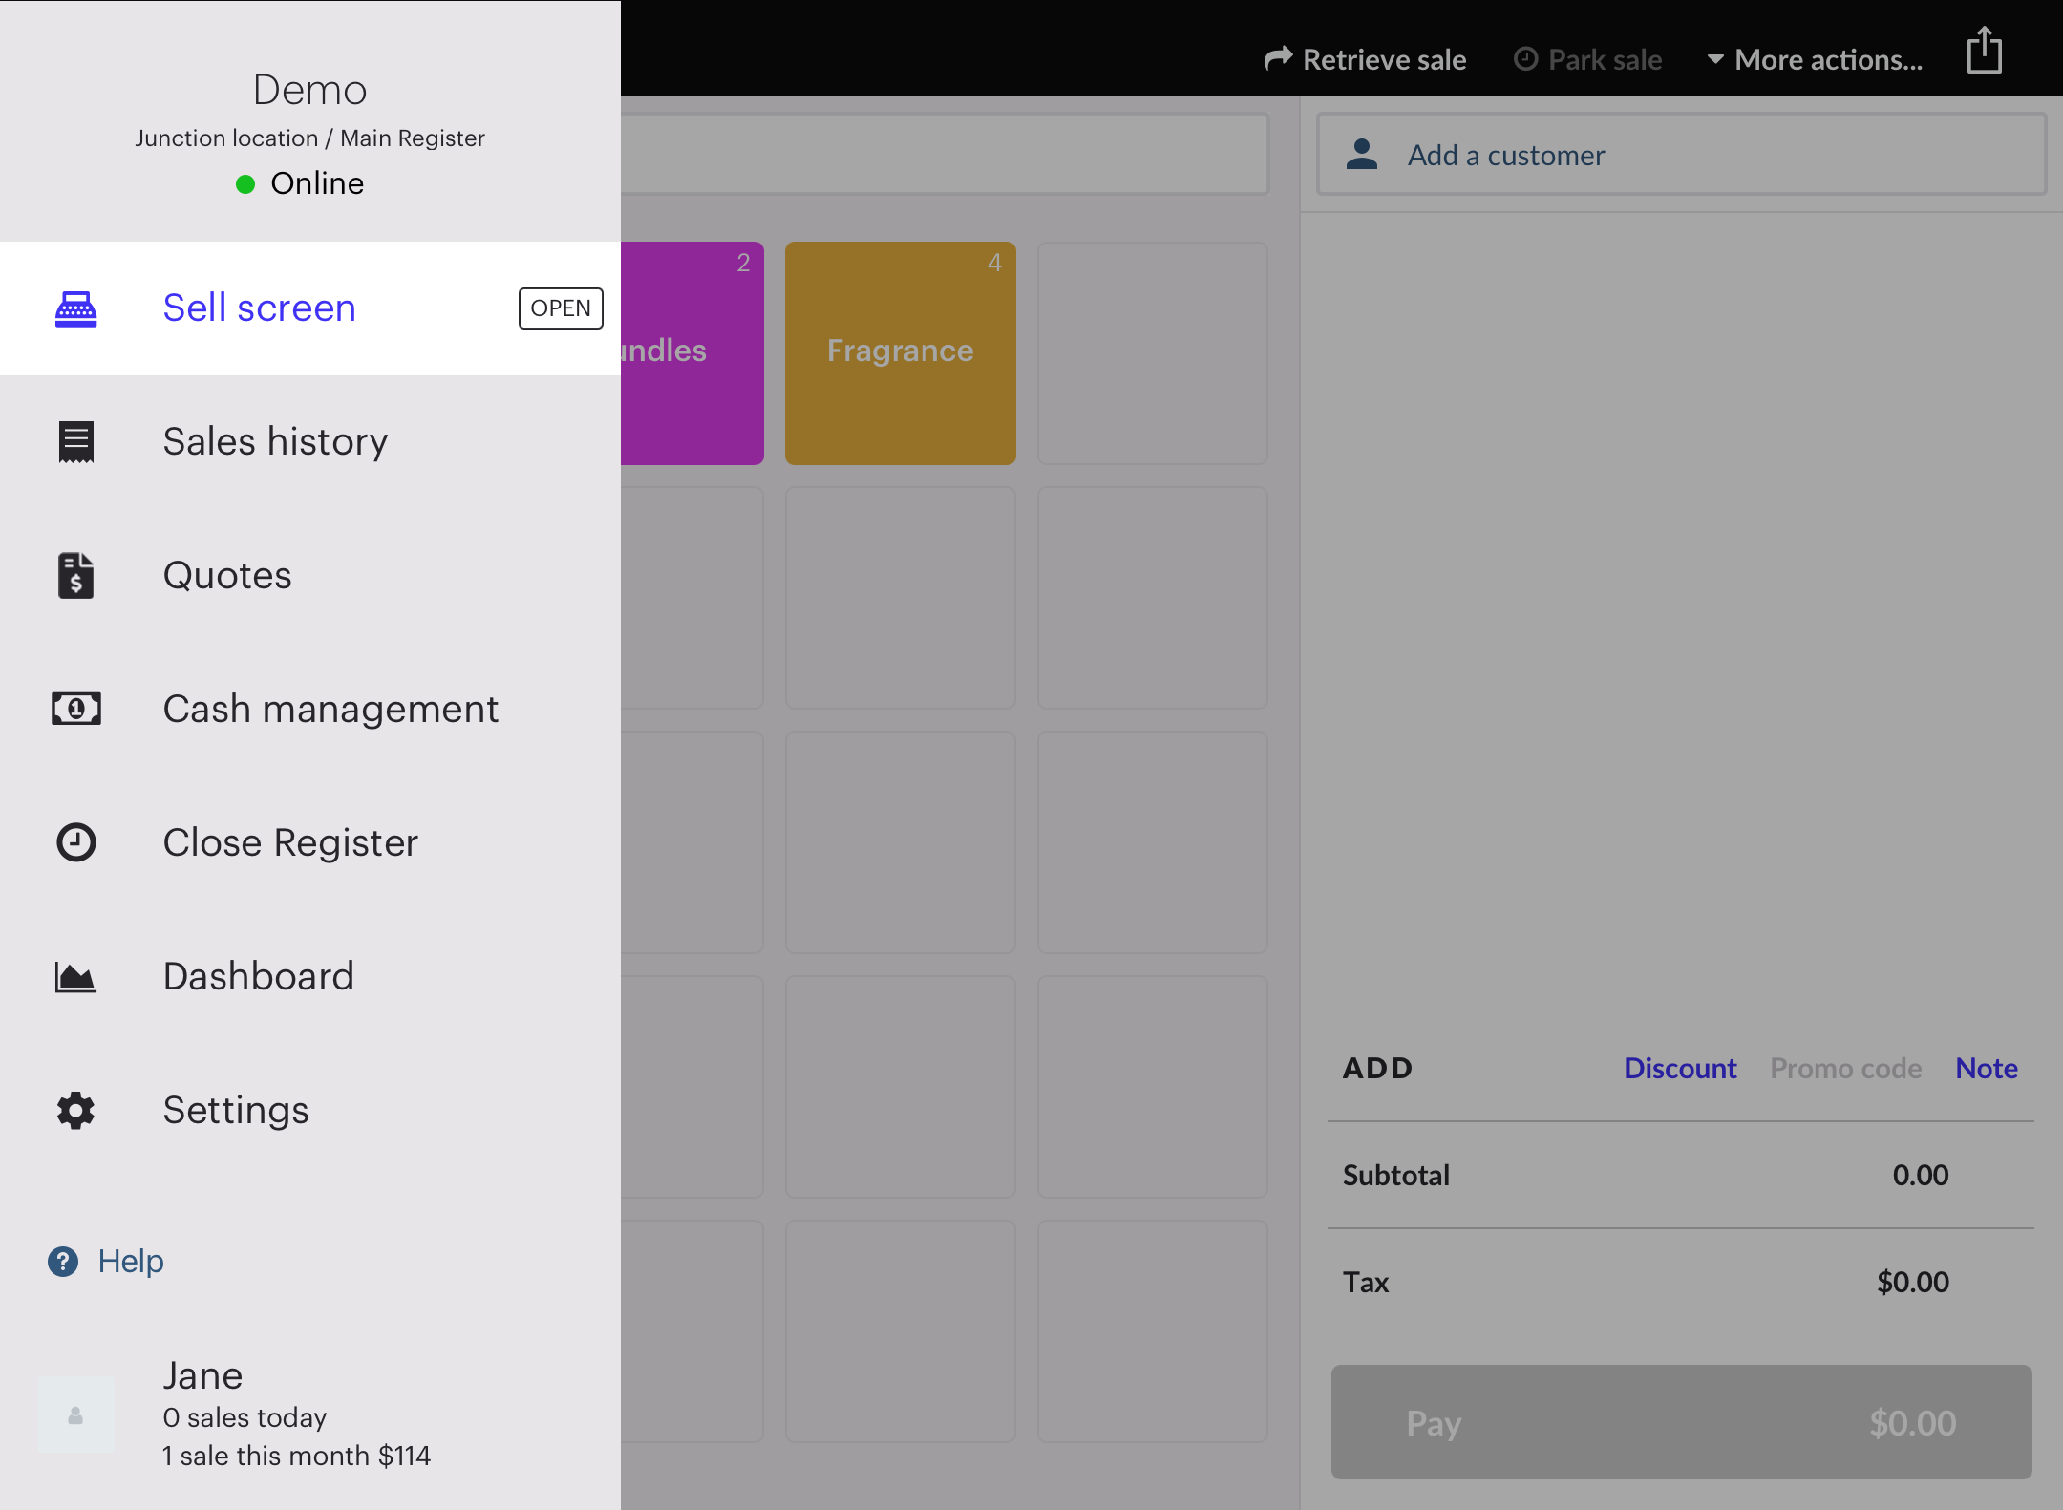Click the share icon in top bar
This screenshot has height=1510, width=2063.
tap(1984, 51)
